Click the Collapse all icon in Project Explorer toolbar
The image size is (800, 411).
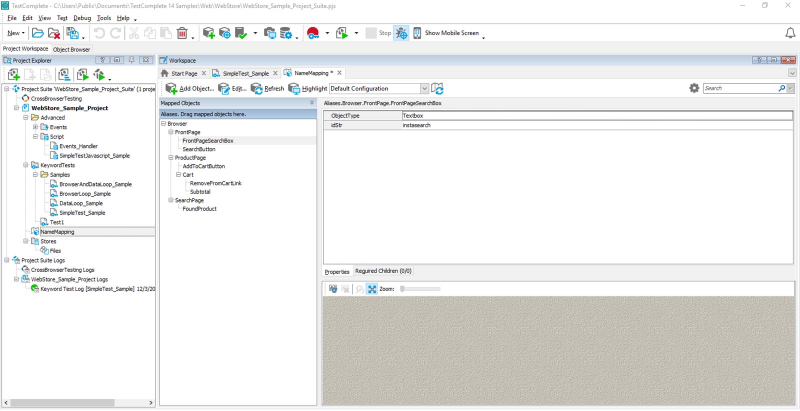tap(64, 75)
